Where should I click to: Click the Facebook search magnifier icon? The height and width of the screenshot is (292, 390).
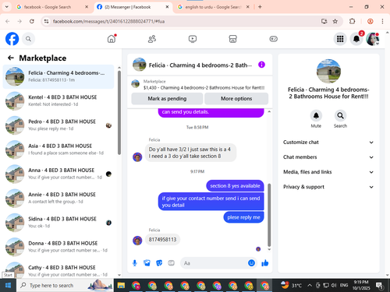coord(28,39)
